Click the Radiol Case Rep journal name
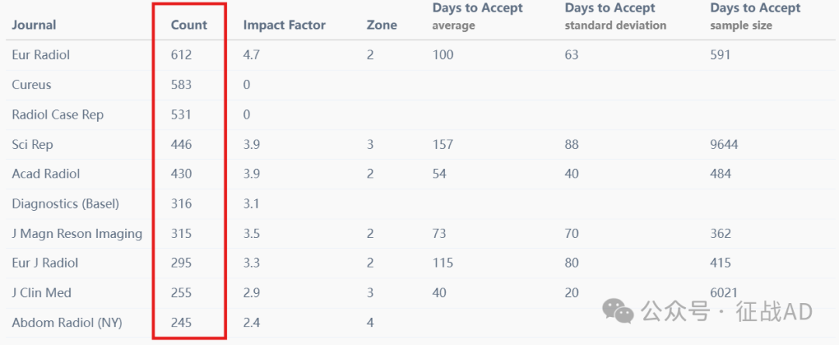 [57, 114]
